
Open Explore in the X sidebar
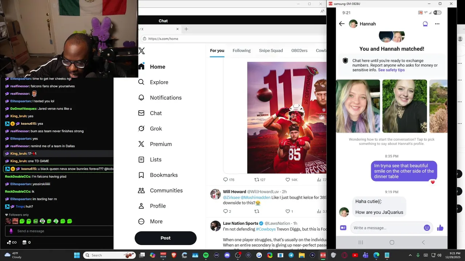pyautogui.click(x=153, y=82)
